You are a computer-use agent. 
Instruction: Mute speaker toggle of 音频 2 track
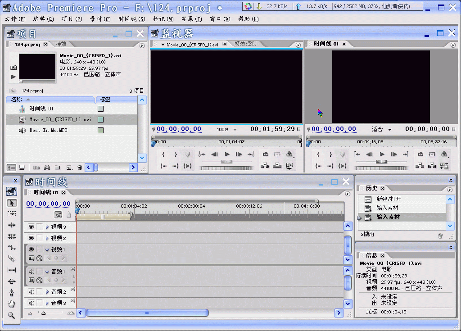point(31,291)
